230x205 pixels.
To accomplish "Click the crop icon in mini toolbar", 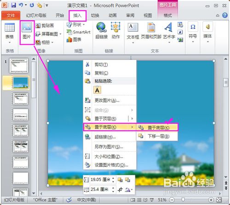I will click(120, 190).
